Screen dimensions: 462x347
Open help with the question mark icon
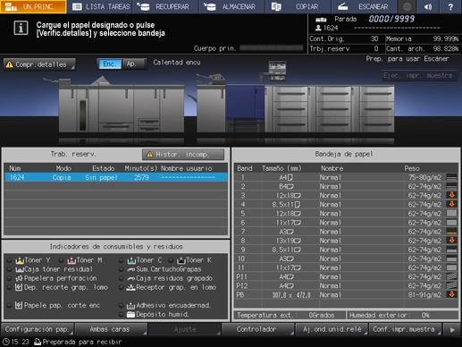[450, 6]
